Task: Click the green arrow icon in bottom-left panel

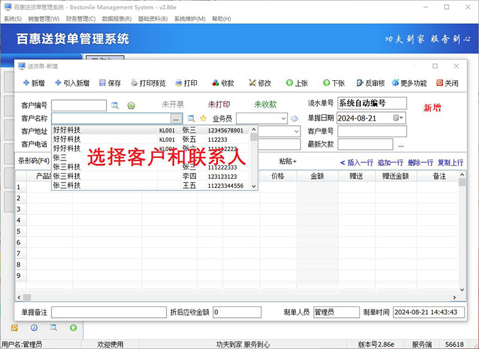Action: (73, 327)
